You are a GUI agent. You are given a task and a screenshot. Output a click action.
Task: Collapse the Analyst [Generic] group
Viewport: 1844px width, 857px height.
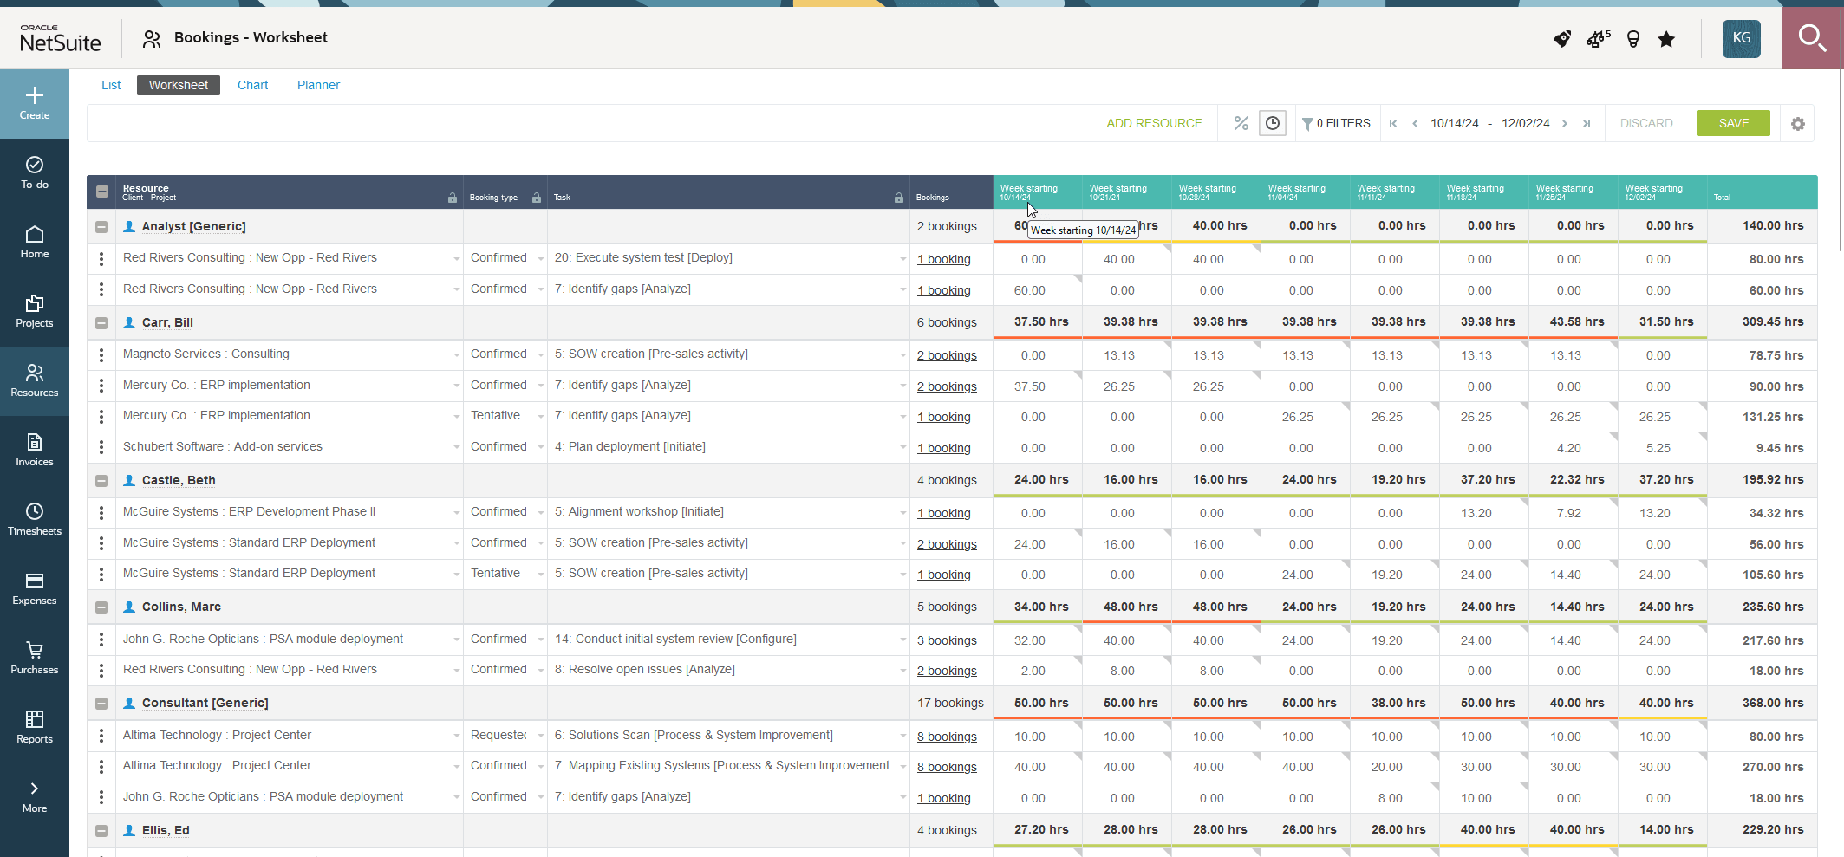pos(101,227)
